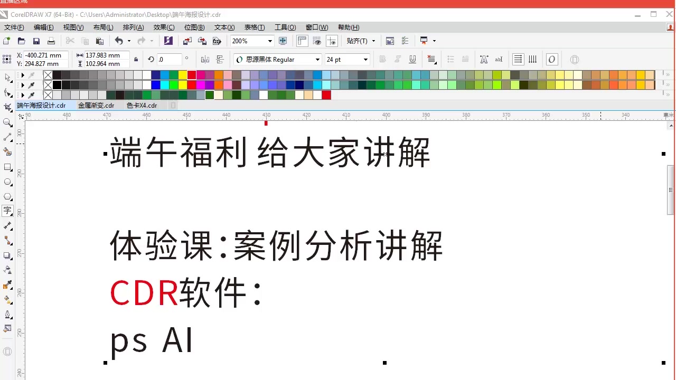Select the Rectangle tool
This screenshot has height=380, width=676.
click(x=8, y=167)
